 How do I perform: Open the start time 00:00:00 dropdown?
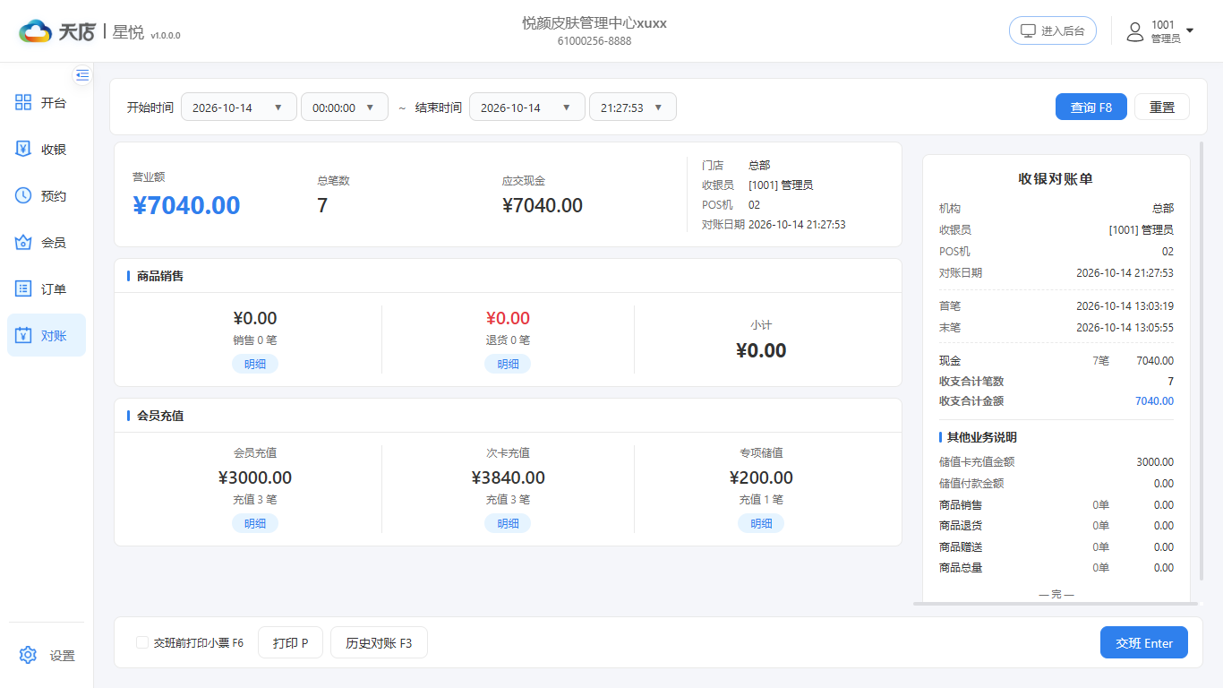(x=345, y=107)
